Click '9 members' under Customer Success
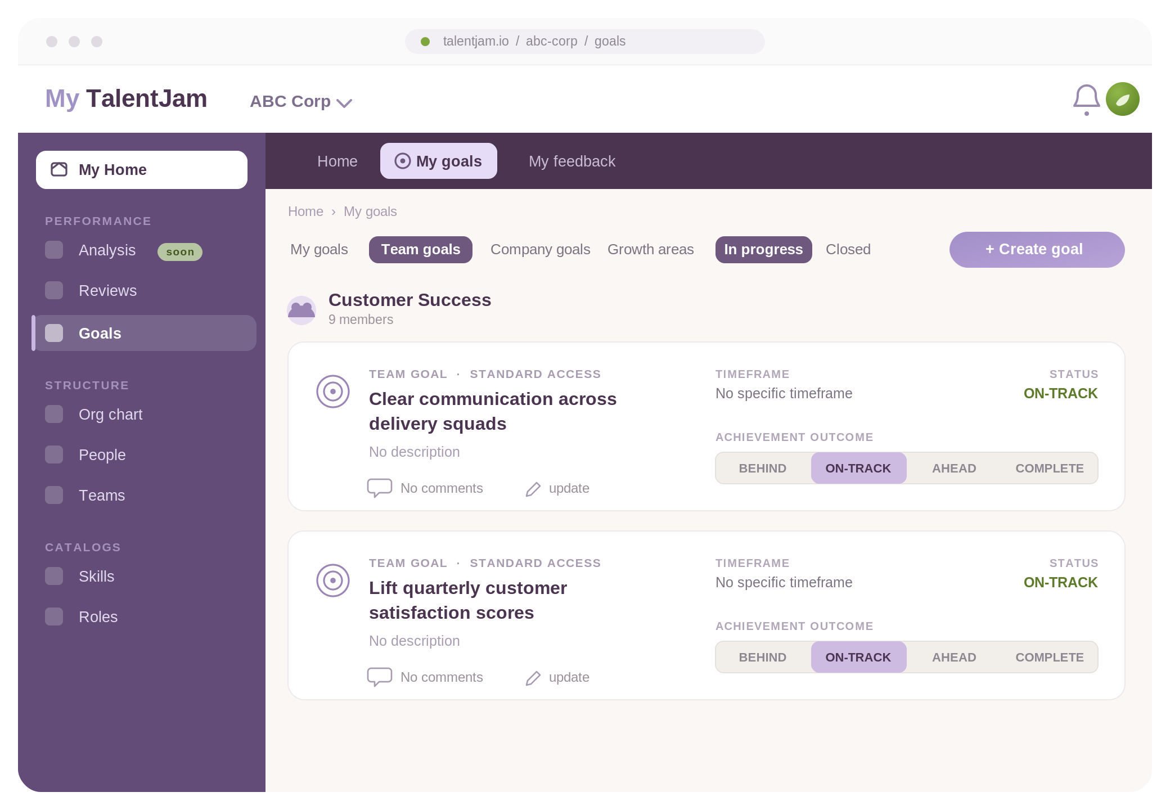 [x=361, y=319]
